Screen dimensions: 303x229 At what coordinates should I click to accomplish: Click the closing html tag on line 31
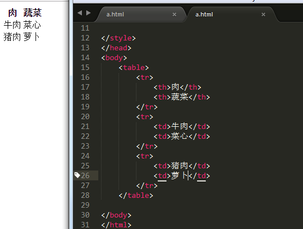pos(116,225)
